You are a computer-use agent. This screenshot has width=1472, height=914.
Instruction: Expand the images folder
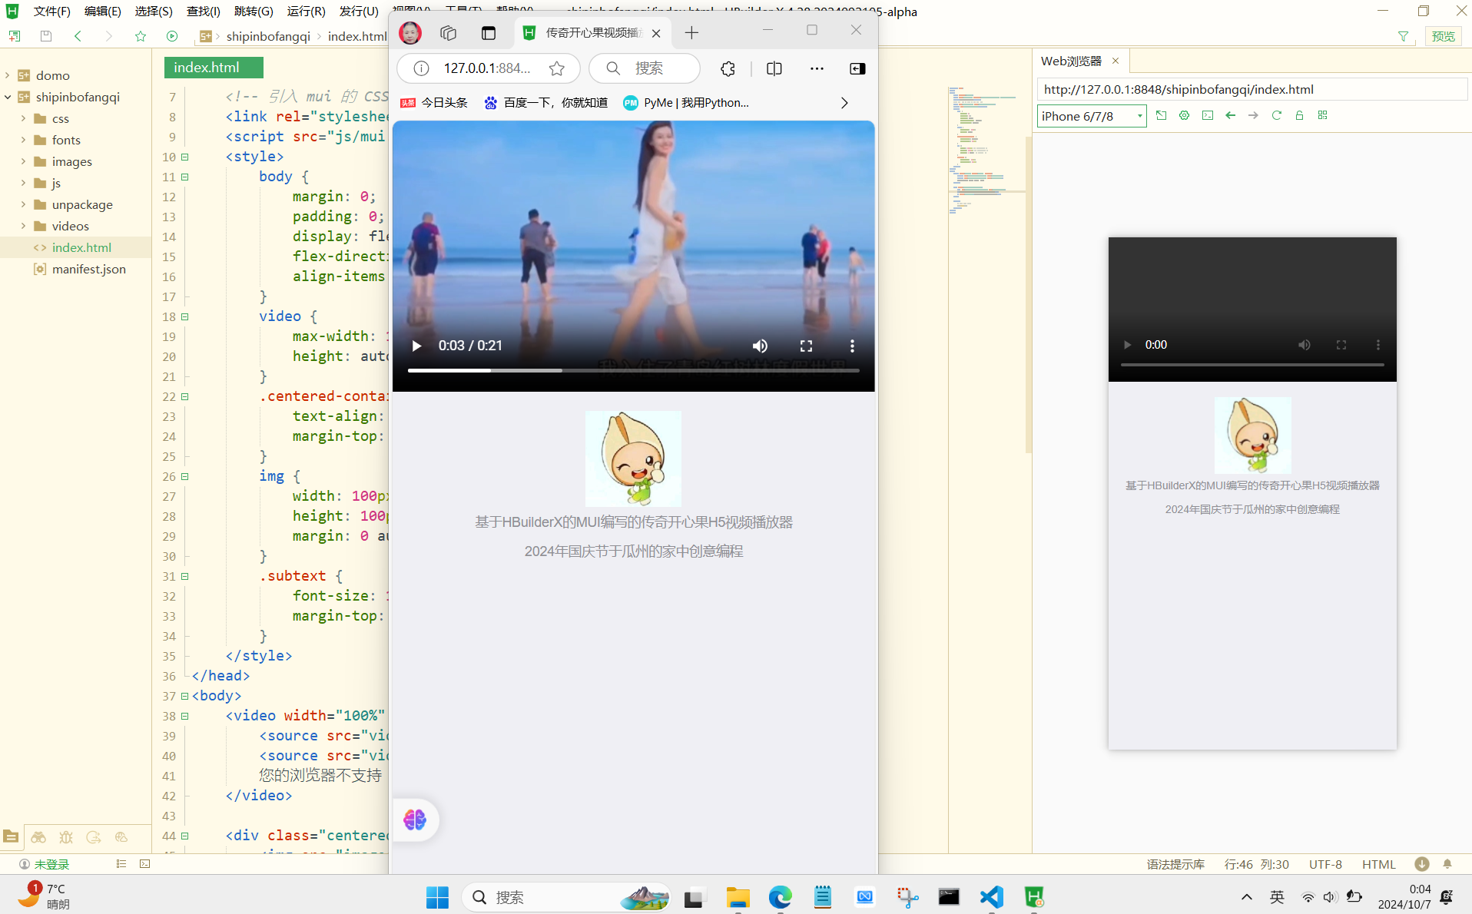click(23, 161)
